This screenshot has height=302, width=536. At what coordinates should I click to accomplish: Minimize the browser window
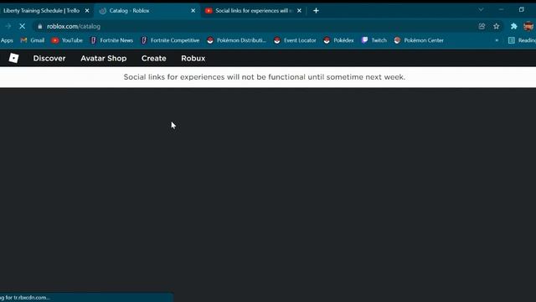click(501, 9)
